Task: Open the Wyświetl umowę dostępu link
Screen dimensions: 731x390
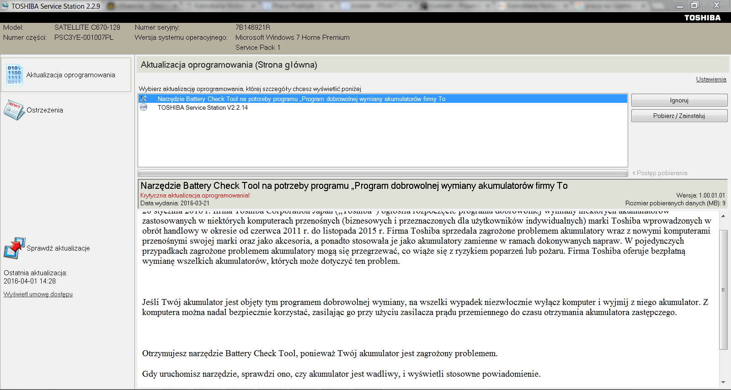Action: 38,294
